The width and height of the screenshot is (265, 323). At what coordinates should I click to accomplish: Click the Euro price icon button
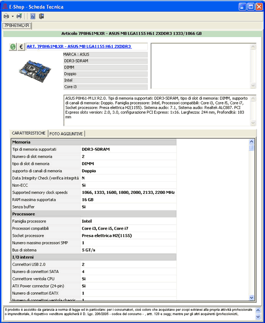click(x=21, y=47)
